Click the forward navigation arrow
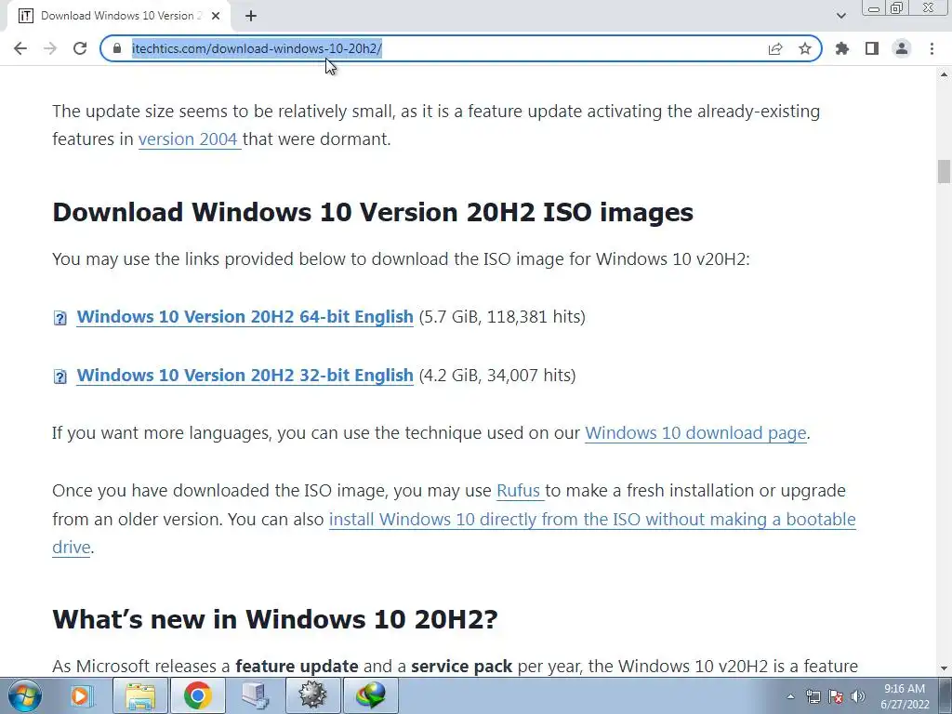 click(50, 48)
